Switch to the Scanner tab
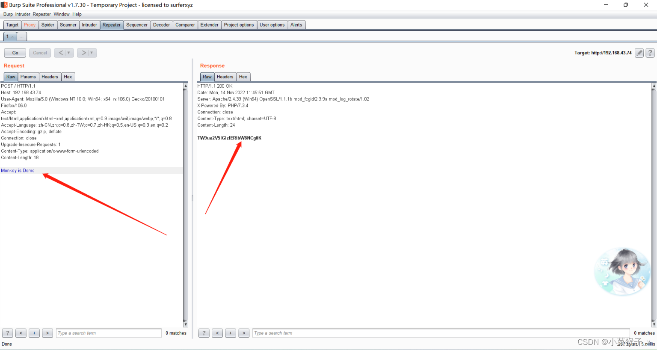 [68, 25]
